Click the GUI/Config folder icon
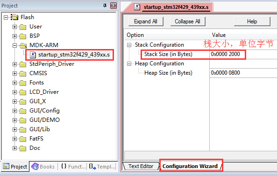Image resolution: width=277 pixels, height=176 pixels. pyautogui.click(x=23, y=111)
